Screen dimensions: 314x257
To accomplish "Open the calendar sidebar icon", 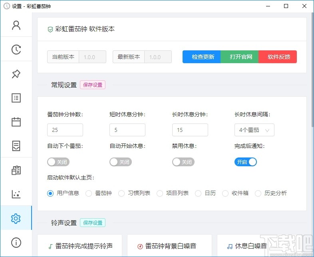I will pos(16,122).
